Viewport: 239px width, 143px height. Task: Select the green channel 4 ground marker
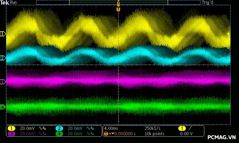3,107
